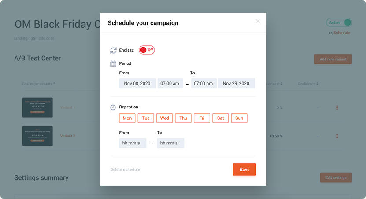Image resolution: width=366 pixels, height=199 pixels.
Task: Toggle the Endless switch on
Action: 147,50
